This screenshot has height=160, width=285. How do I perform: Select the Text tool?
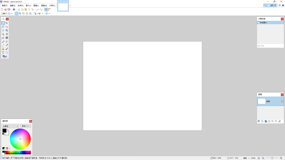(x=3, y=52)
